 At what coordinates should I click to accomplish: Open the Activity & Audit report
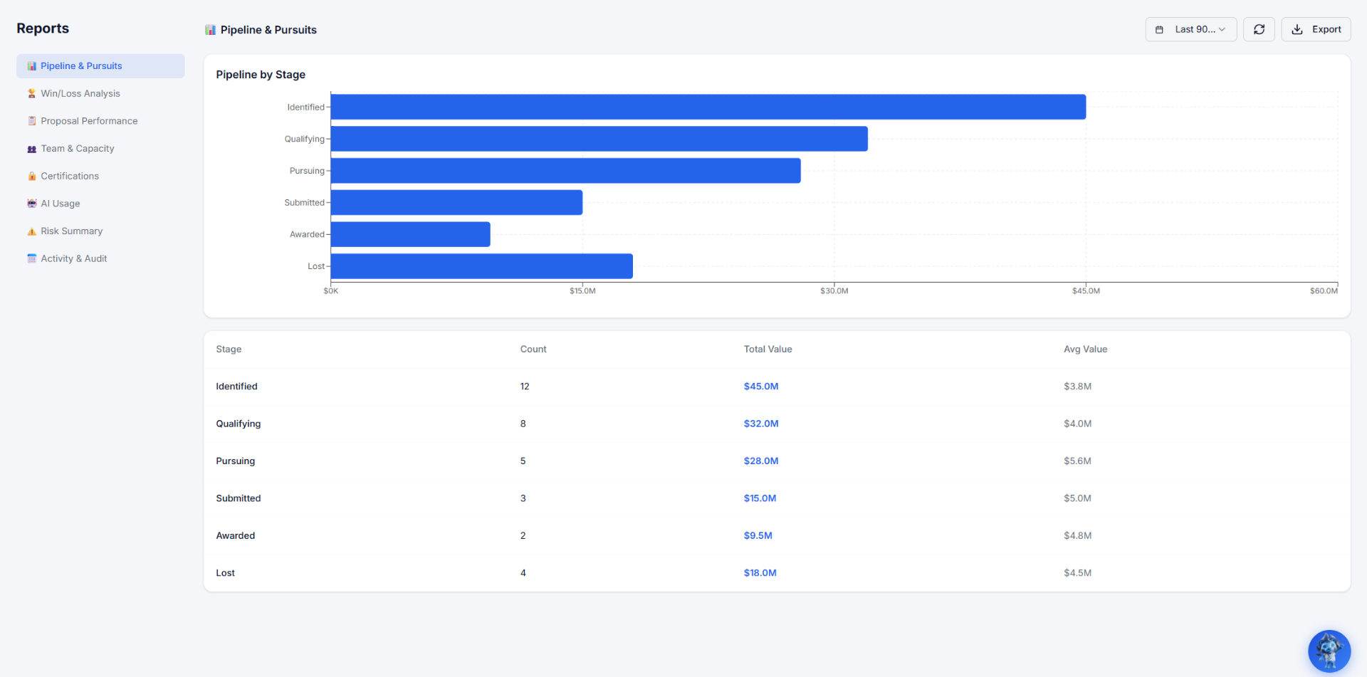pyautogui.click(x=100, y=259)
